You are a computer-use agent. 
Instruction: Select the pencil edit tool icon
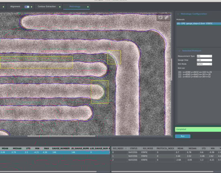click(166, 18)
